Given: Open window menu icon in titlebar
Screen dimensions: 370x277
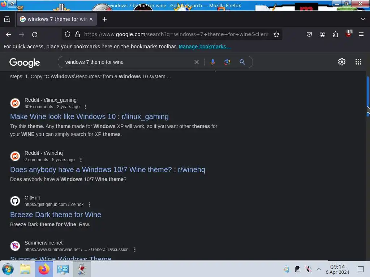Looking at the screenshot, I should (4, 4).
